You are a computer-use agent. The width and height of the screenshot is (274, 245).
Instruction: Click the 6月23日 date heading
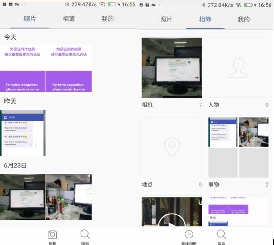pos(15,165)
